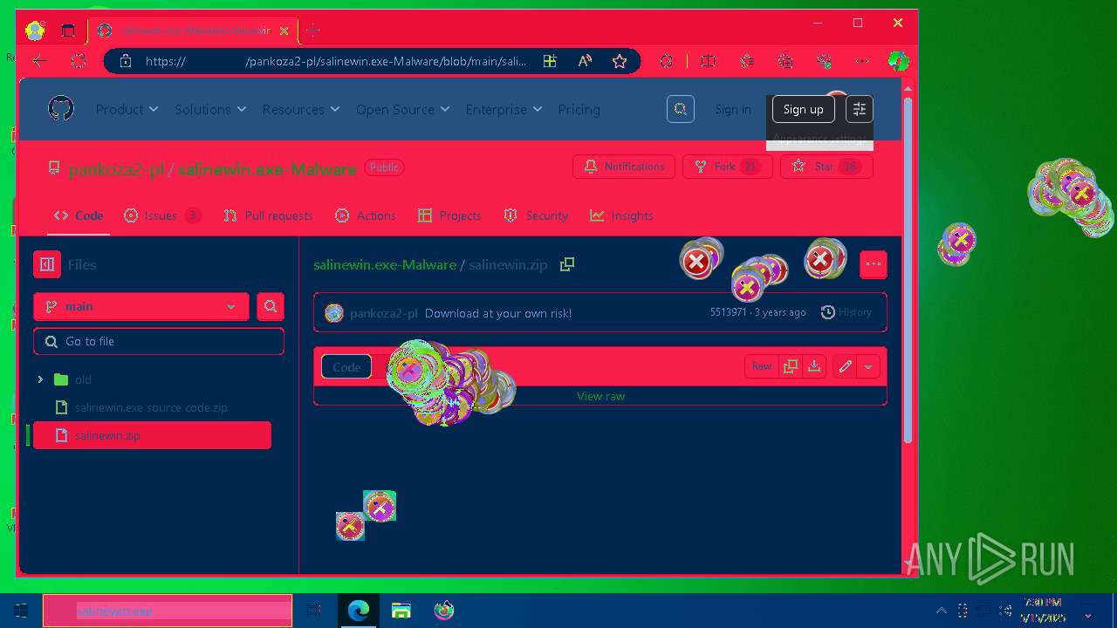
Task: Click the Sign up button
Action: pyautogui.click(x=803, y=109)
